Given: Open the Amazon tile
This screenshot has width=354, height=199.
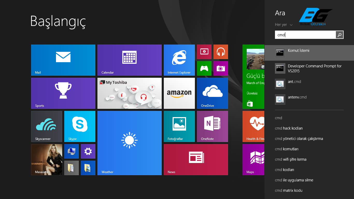Looking at the screenshot, I should click(x=179, y=93).
